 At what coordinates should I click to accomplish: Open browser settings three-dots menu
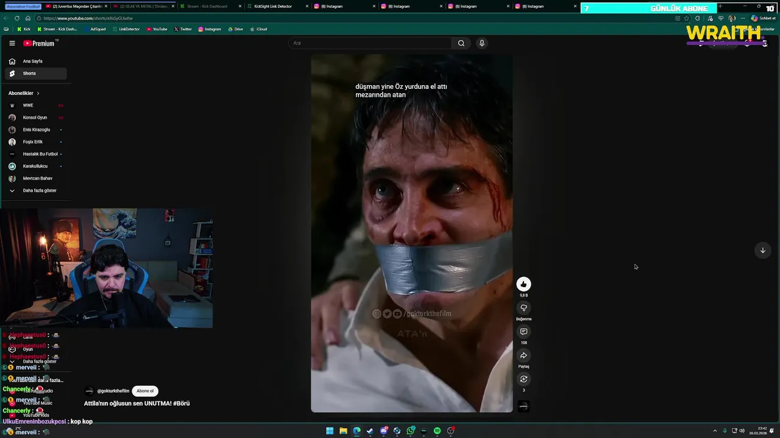[x=743, y=18]
